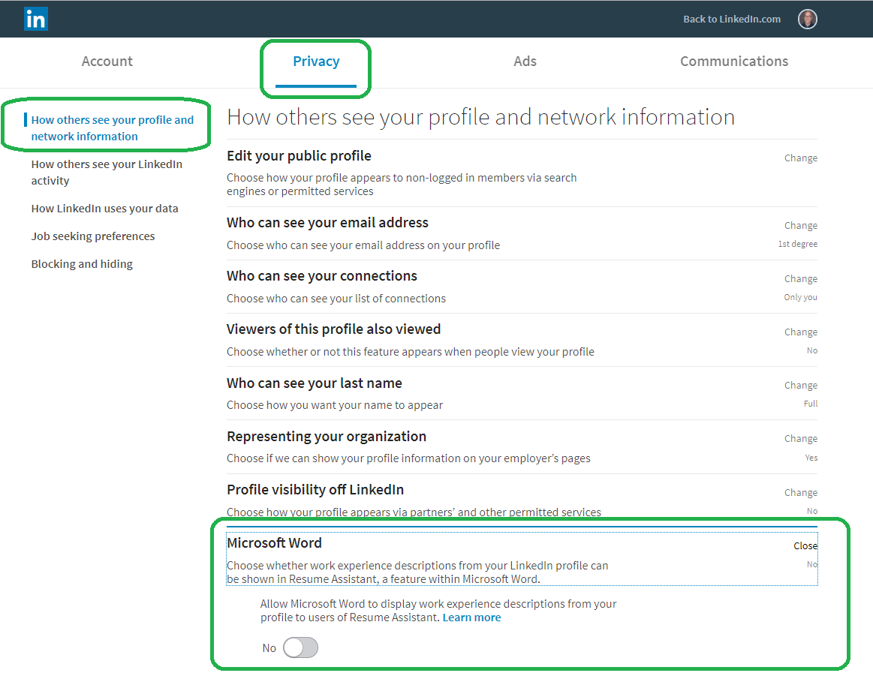Expand Change for Viewers of this profile also viewed

[x=801, y=332]
